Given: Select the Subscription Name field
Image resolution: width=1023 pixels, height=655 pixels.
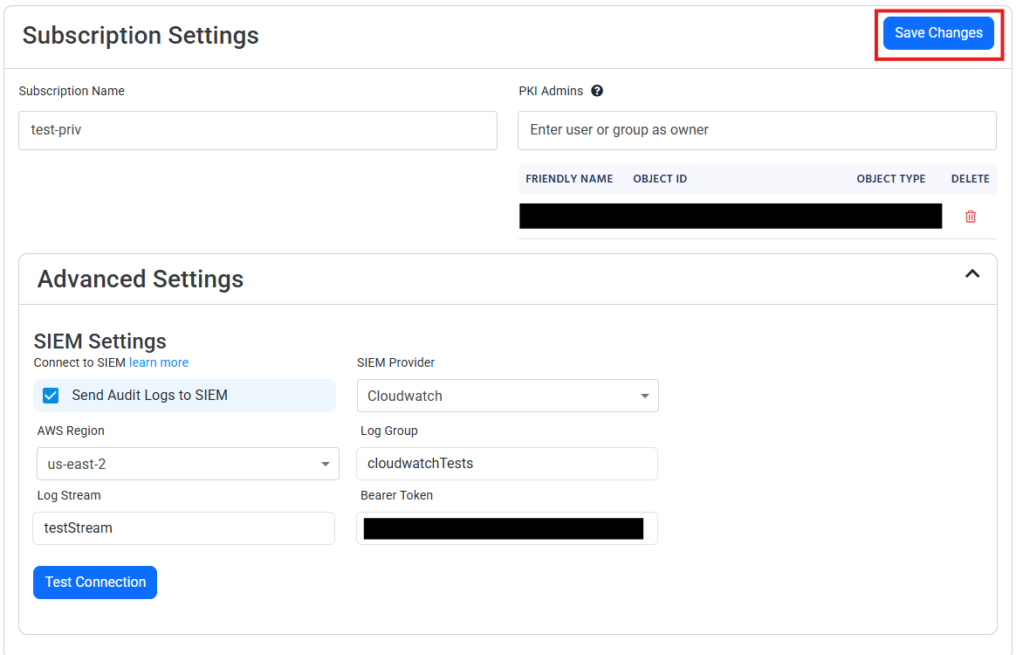Looking at the screenshot, I should pyautogui.click(x=257, y=130).
